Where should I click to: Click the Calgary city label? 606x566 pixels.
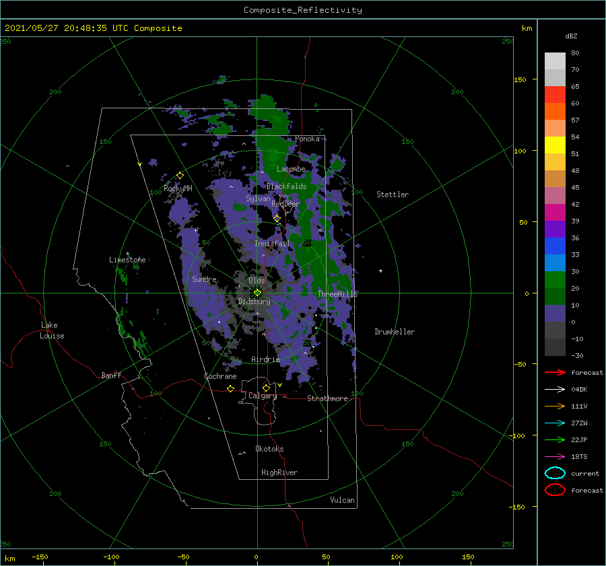[263, 396]
